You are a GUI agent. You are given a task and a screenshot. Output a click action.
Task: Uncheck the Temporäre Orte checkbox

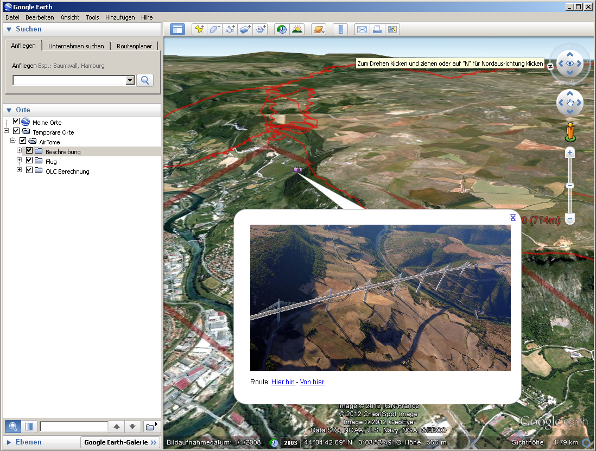[16, 131]
